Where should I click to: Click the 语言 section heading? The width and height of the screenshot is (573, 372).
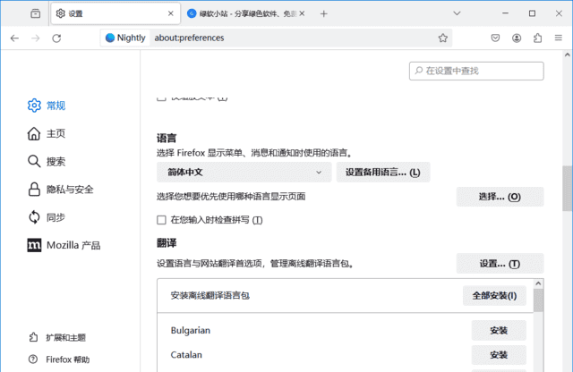(x=167, y=139)
